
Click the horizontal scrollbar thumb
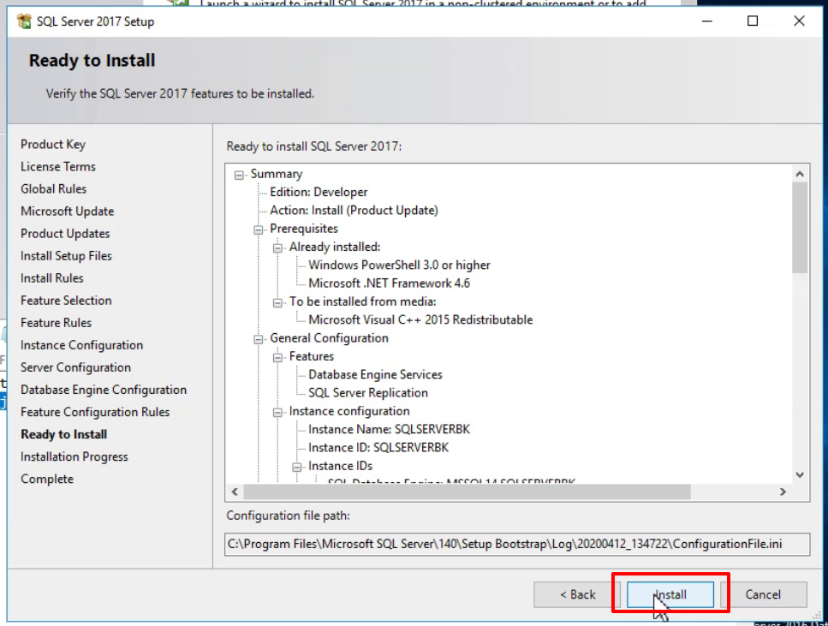click(x=467, y=492)
